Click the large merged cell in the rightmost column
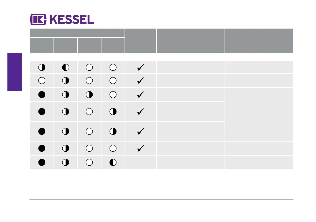Image resolution: width=316 pixels, height=222 pixels. click(259, 115)
